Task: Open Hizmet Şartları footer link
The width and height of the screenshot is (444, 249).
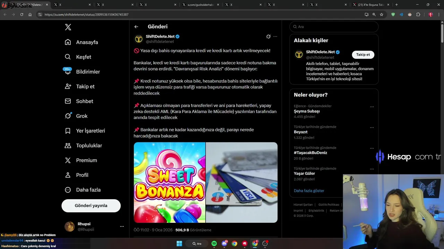Action: click(x=303, y=205)
